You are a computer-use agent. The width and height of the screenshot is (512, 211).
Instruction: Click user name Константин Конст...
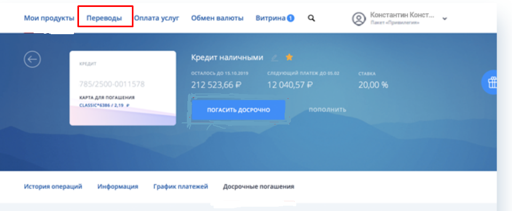(x=403, y=15)
